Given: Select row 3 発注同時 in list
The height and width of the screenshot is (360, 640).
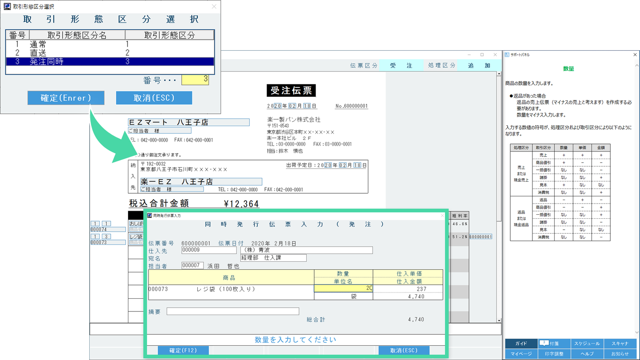Looking at the screenshot, I should (110, 62).
